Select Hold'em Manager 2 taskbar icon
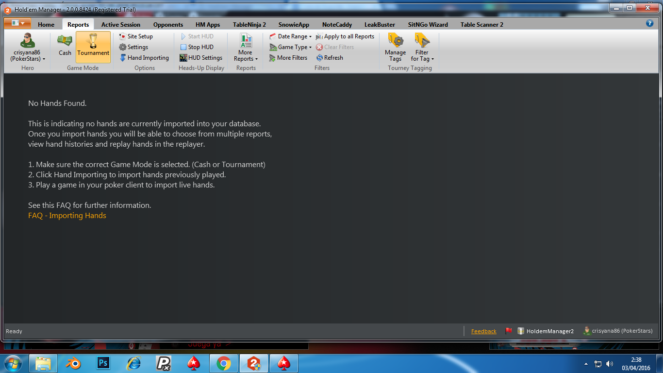Screen dimensions: 663x373 (x=254, y=363)
